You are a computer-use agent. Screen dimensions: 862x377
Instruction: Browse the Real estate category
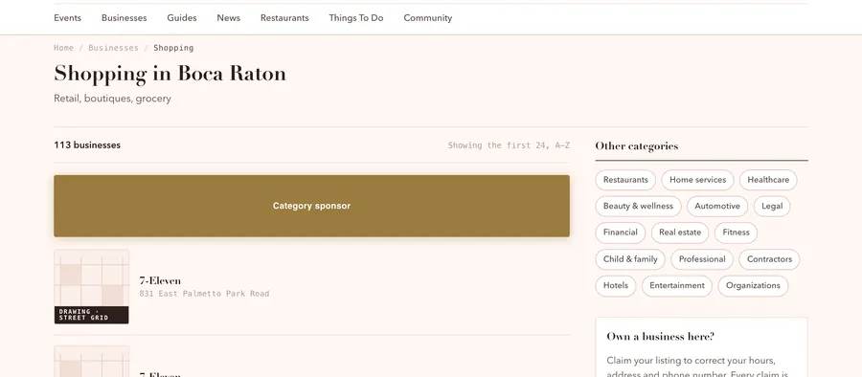(x=680, y=233)
